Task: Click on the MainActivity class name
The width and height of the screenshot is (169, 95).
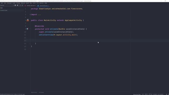Action: pos(50,20)
